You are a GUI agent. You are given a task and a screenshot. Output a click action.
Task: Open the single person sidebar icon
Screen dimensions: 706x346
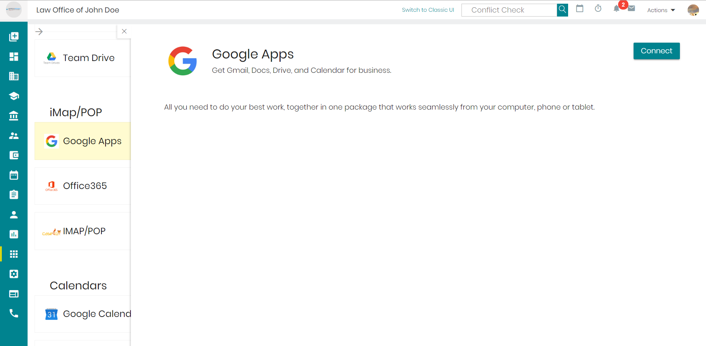pos(14,215)
